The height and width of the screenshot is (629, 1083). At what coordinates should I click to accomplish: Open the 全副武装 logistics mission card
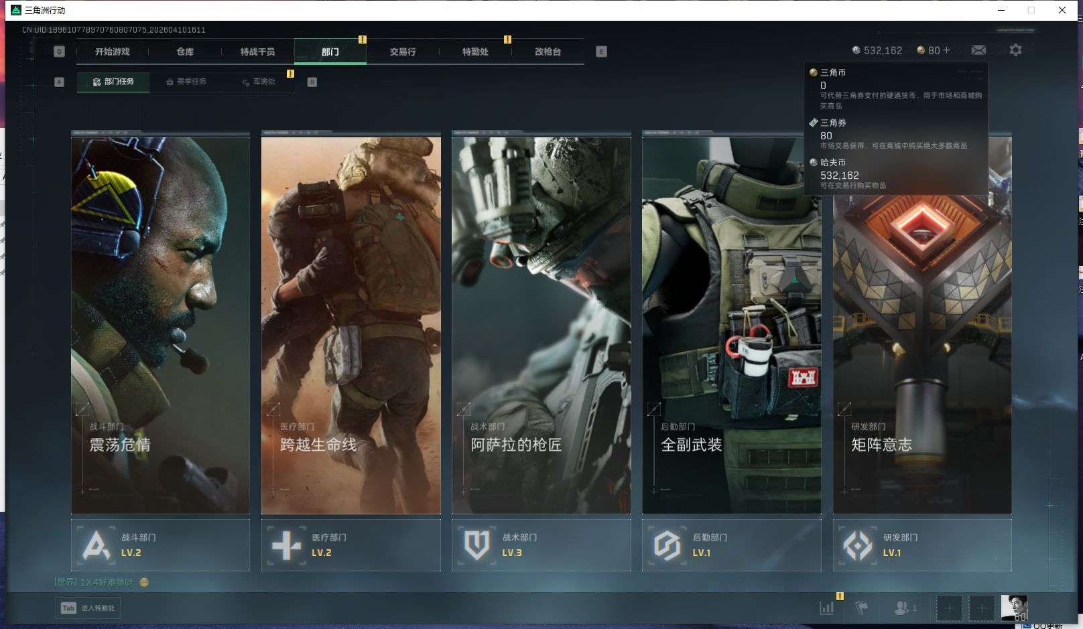coord(732,325)
